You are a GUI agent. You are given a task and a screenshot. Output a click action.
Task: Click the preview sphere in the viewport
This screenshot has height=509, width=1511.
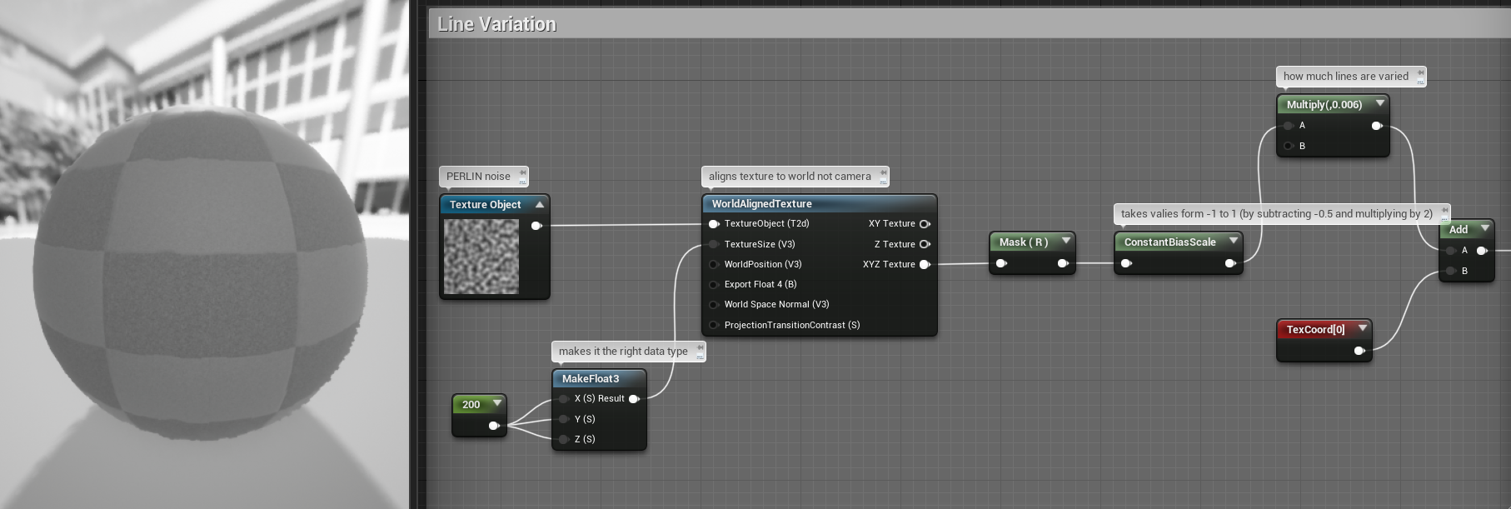[x=200, y=275]
